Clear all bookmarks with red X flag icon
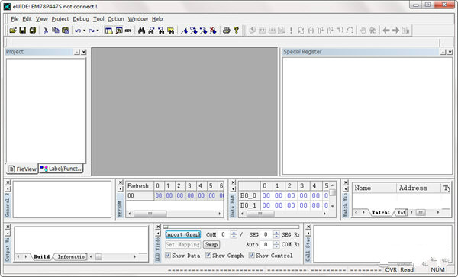This screenshot has height=277, width=458. coord(213,31)
